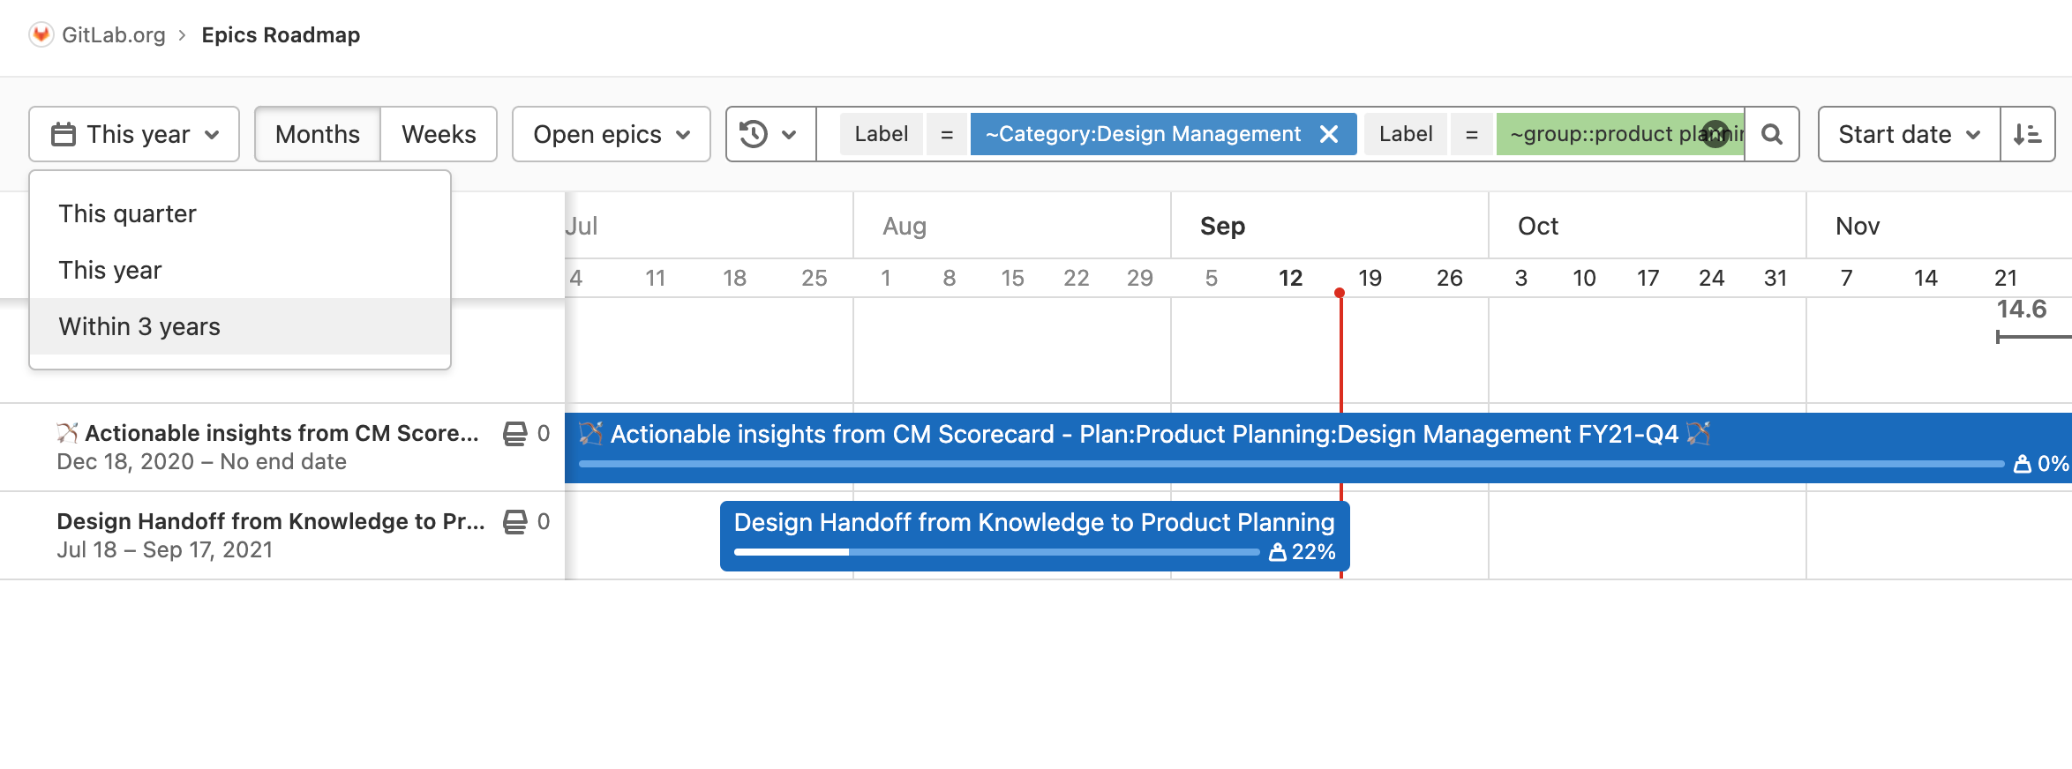Screen dimensions: 2072x769
Task: Clear the group::product planning label token
Action: (1715, 133)
